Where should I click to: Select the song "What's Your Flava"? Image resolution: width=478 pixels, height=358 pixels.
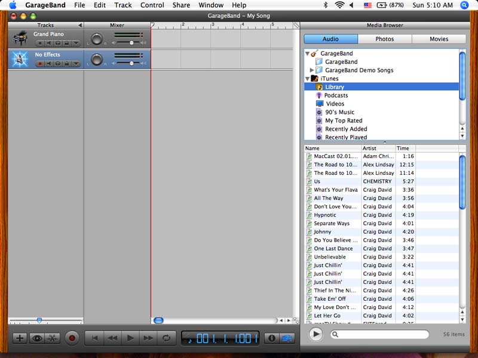point(381,190)
